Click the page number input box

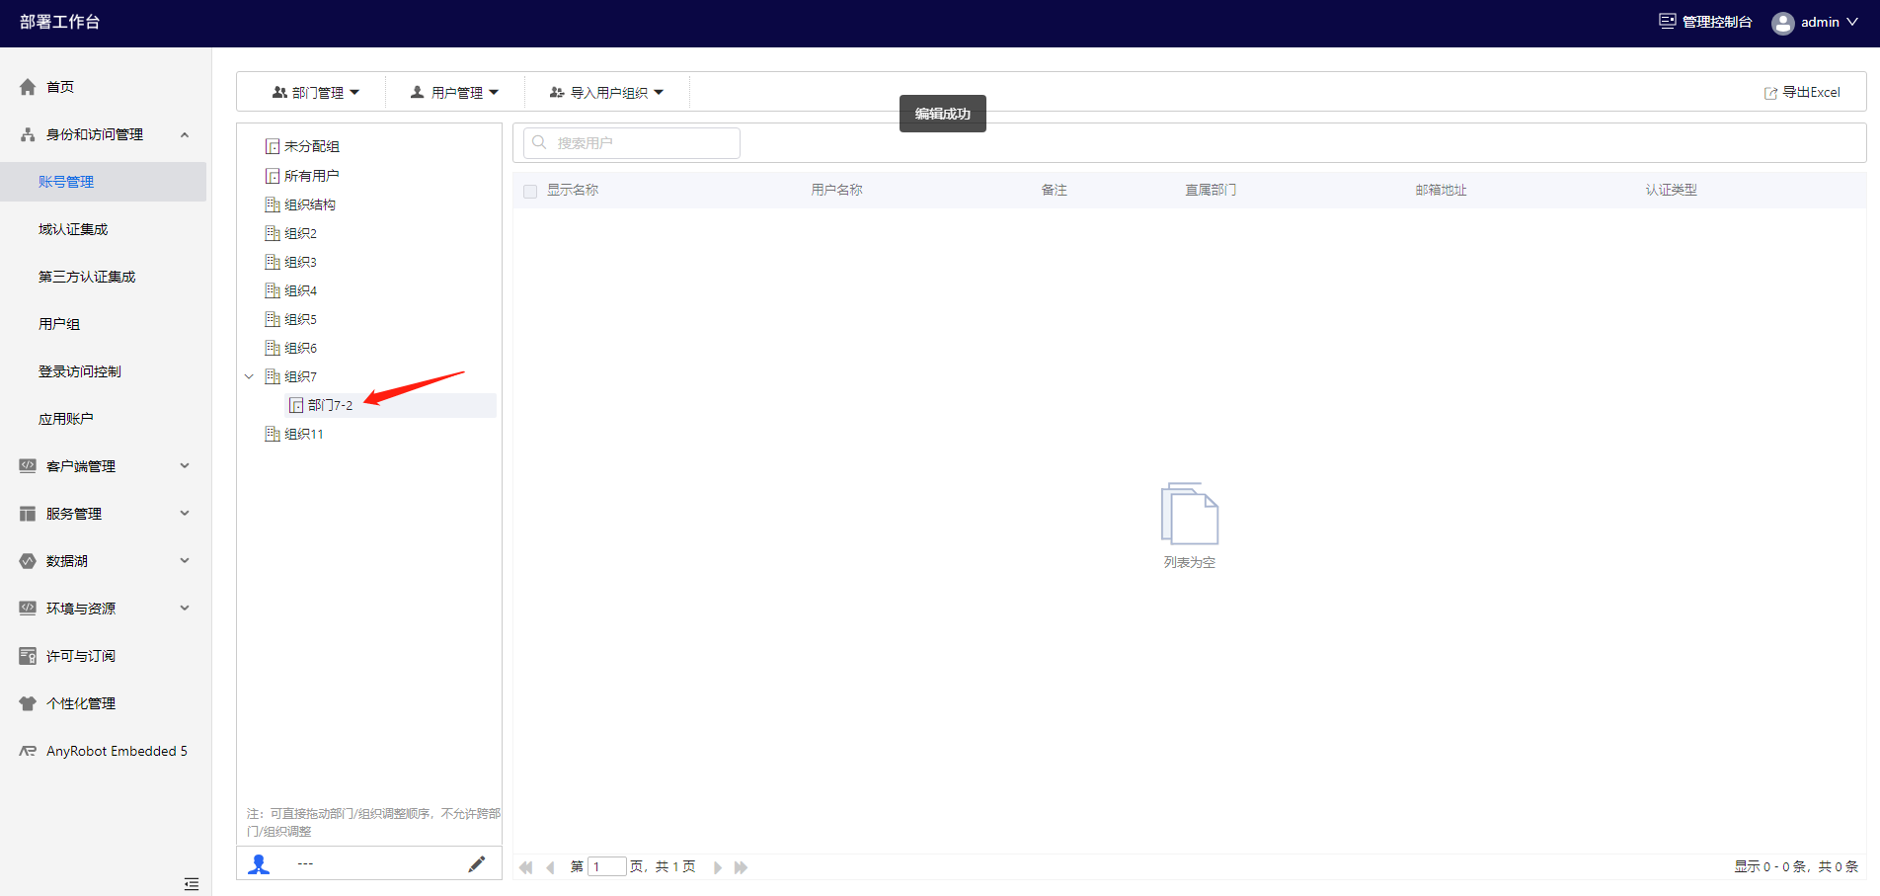607,866
